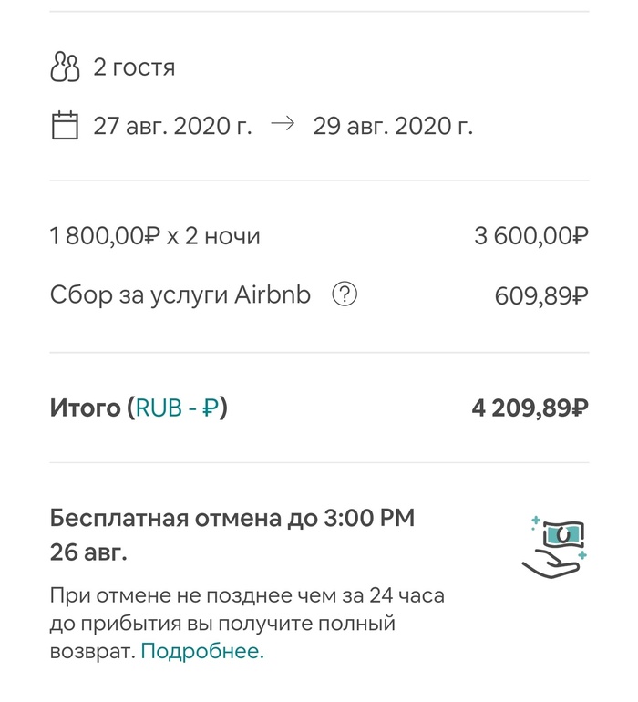Click the Сбор за услуги Airbnb label
This screenshot has height=702, width=638.
point(180,295)
